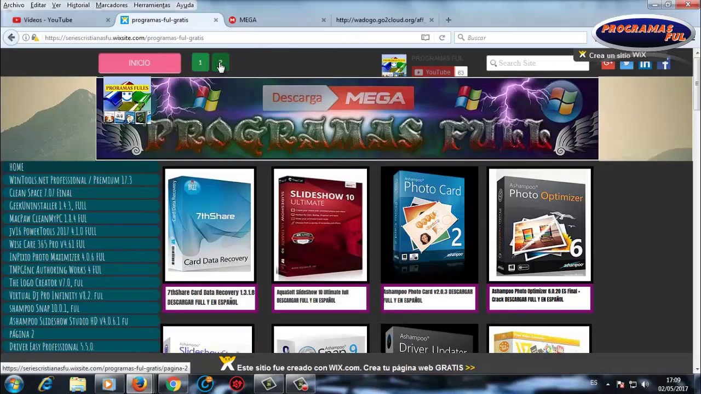
Task: Open the Historial menu
Action: (x=78, y=5)
